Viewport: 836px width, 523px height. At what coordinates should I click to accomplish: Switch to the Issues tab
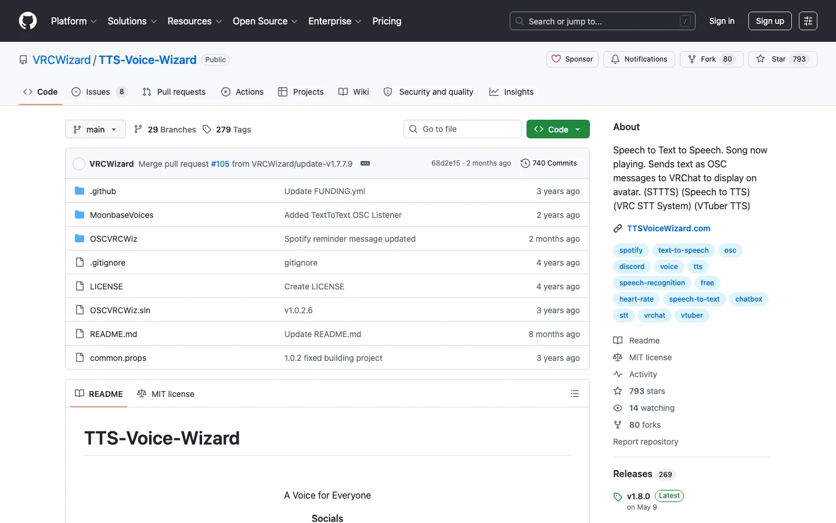point(99,92)
